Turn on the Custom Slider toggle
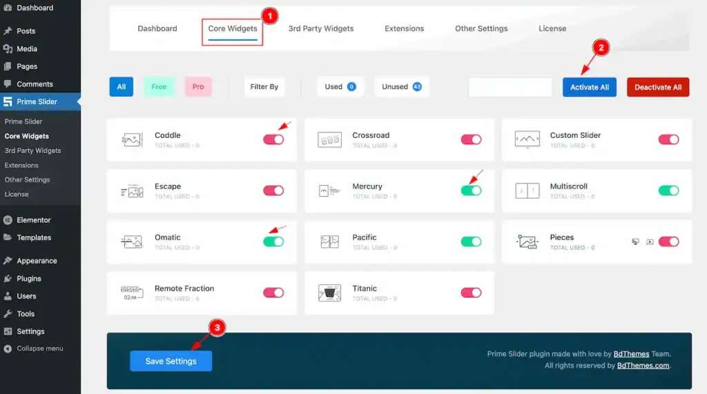Screen dimensions: 707x394 (668, 139)
